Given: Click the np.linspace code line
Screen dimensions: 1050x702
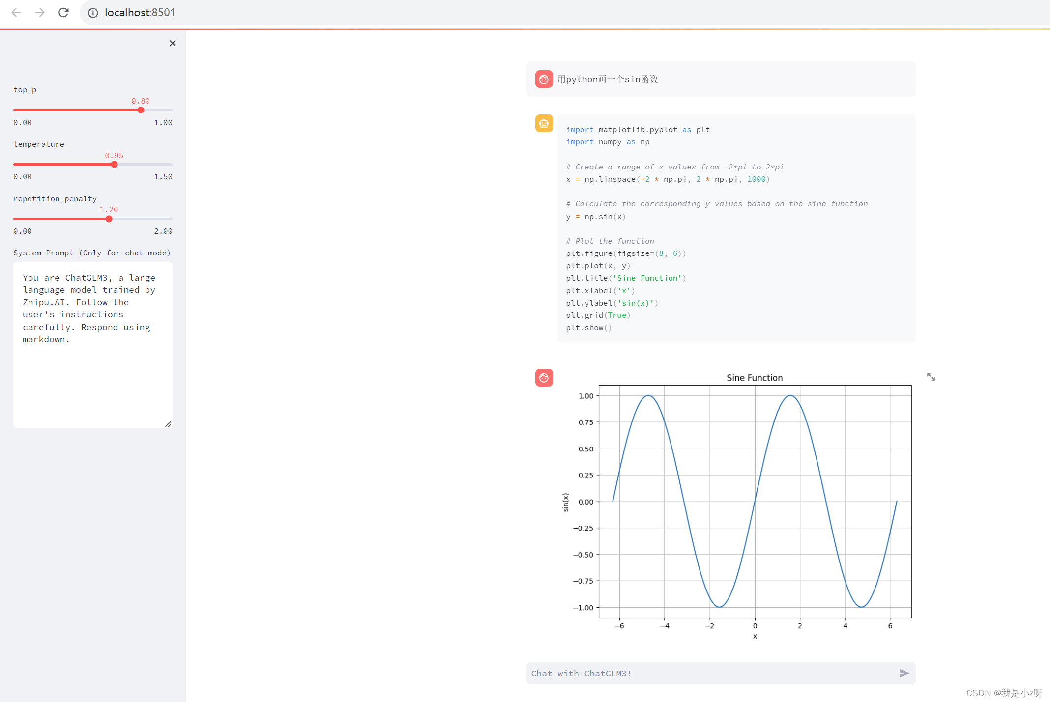Looking at the screenshot, I should pyautogui.click(x=668, y=179).
